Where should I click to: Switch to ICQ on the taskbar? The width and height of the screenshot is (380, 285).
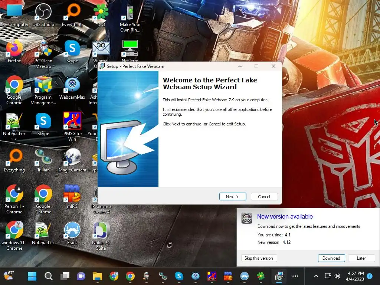coord(261,276)
